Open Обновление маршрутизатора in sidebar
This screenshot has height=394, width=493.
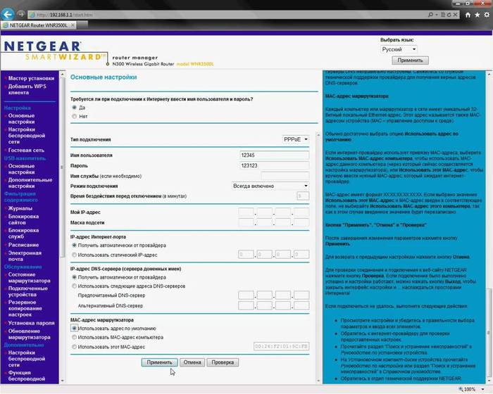click(x=29, y=334)
